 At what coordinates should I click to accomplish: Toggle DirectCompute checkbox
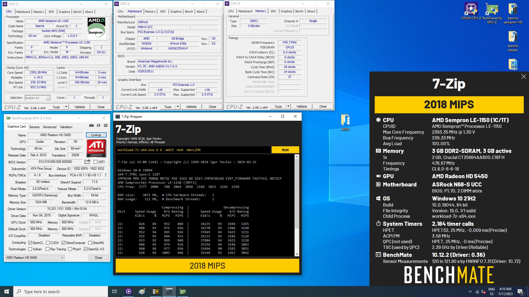(x=63, y=243)
